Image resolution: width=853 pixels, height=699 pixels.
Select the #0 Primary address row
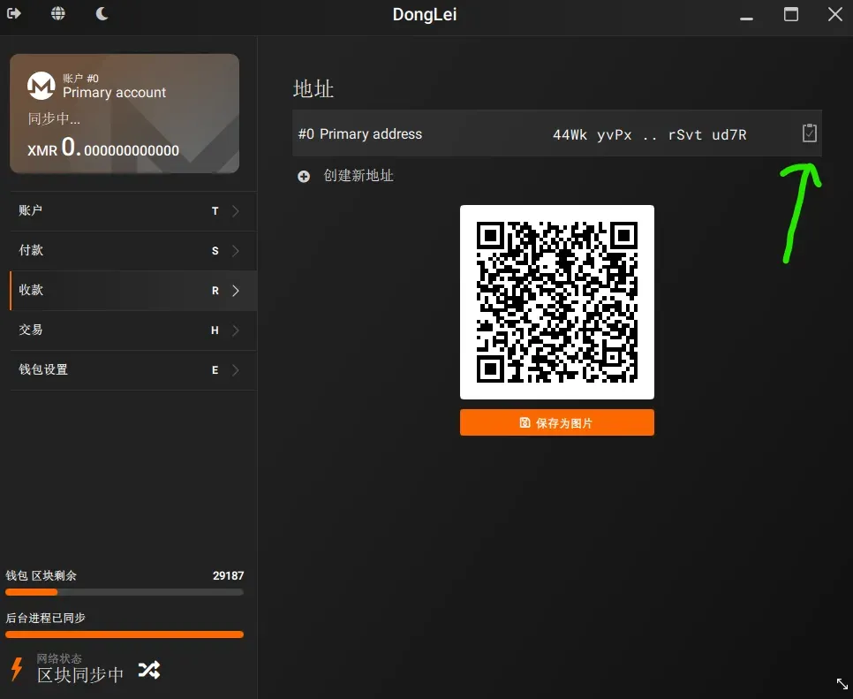point(557,133)
